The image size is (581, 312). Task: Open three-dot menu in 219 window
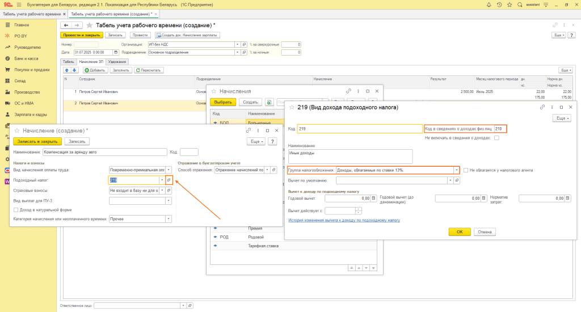[551, 107]
